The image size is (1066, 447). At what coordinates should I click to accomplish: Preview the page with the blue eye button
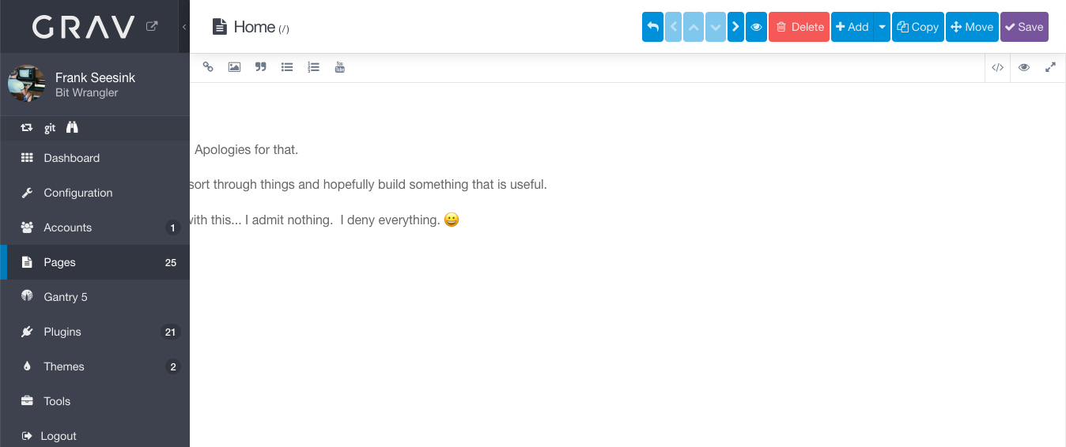[x=756, y=27]
